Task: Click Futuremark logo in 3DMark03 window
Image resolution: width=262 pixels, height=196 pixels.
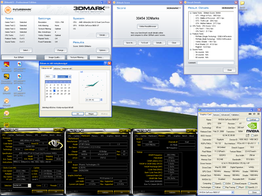Action: (x=18, y=10)
